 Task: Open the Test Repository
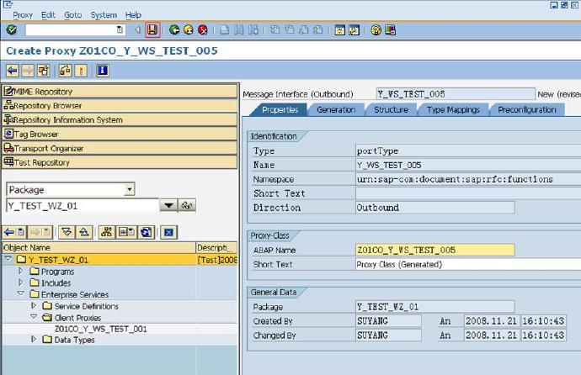120,162
